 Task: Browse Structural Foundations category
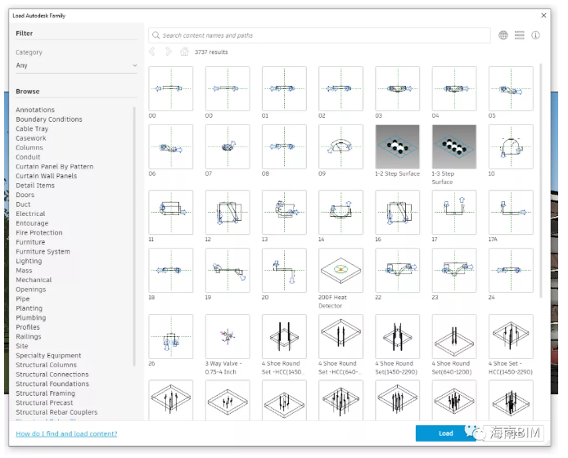pos(52,384)
